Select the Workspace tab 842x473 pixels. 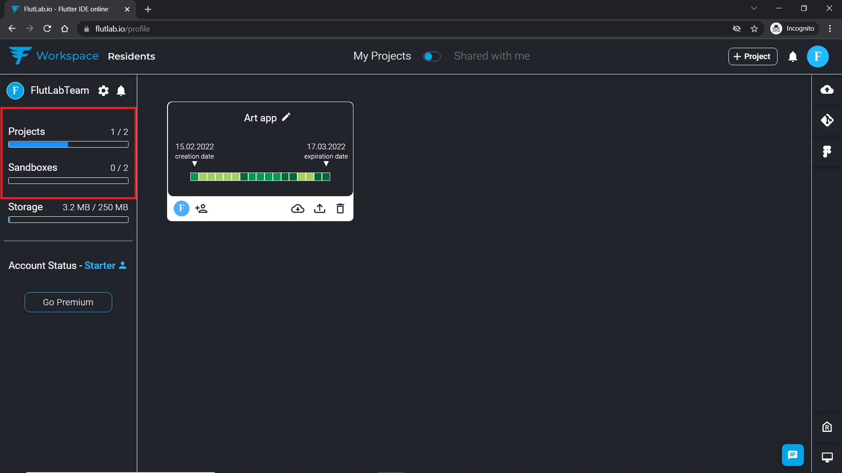(x=68, y=56)
